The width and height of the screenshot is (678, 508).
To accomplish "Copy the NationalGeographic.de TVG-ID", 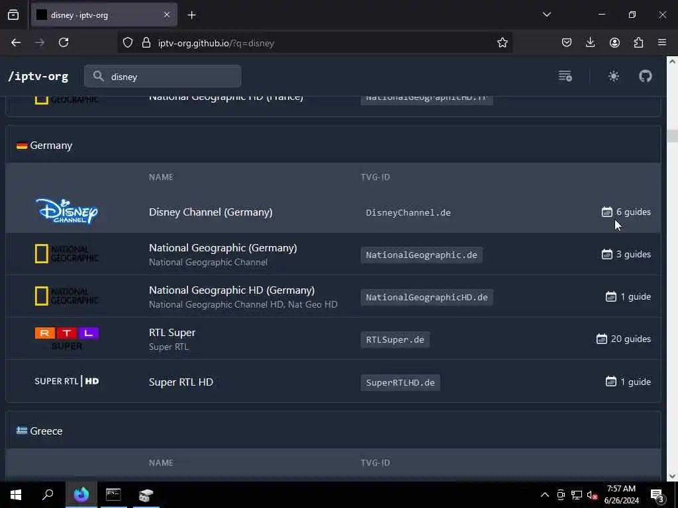I will pyautogui.click(x=422, y=255).
